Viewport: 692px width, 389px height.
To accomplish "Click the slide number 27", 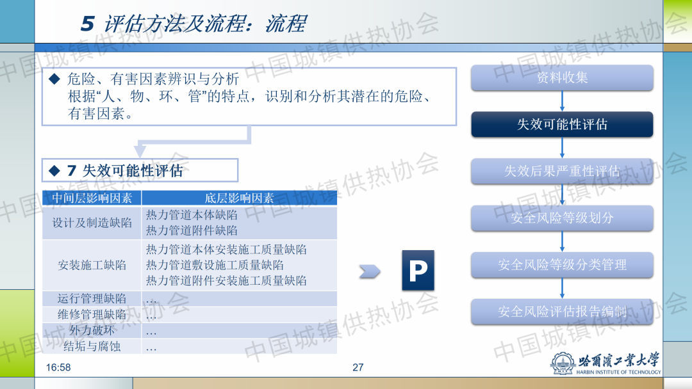I will tap(358, 367).
